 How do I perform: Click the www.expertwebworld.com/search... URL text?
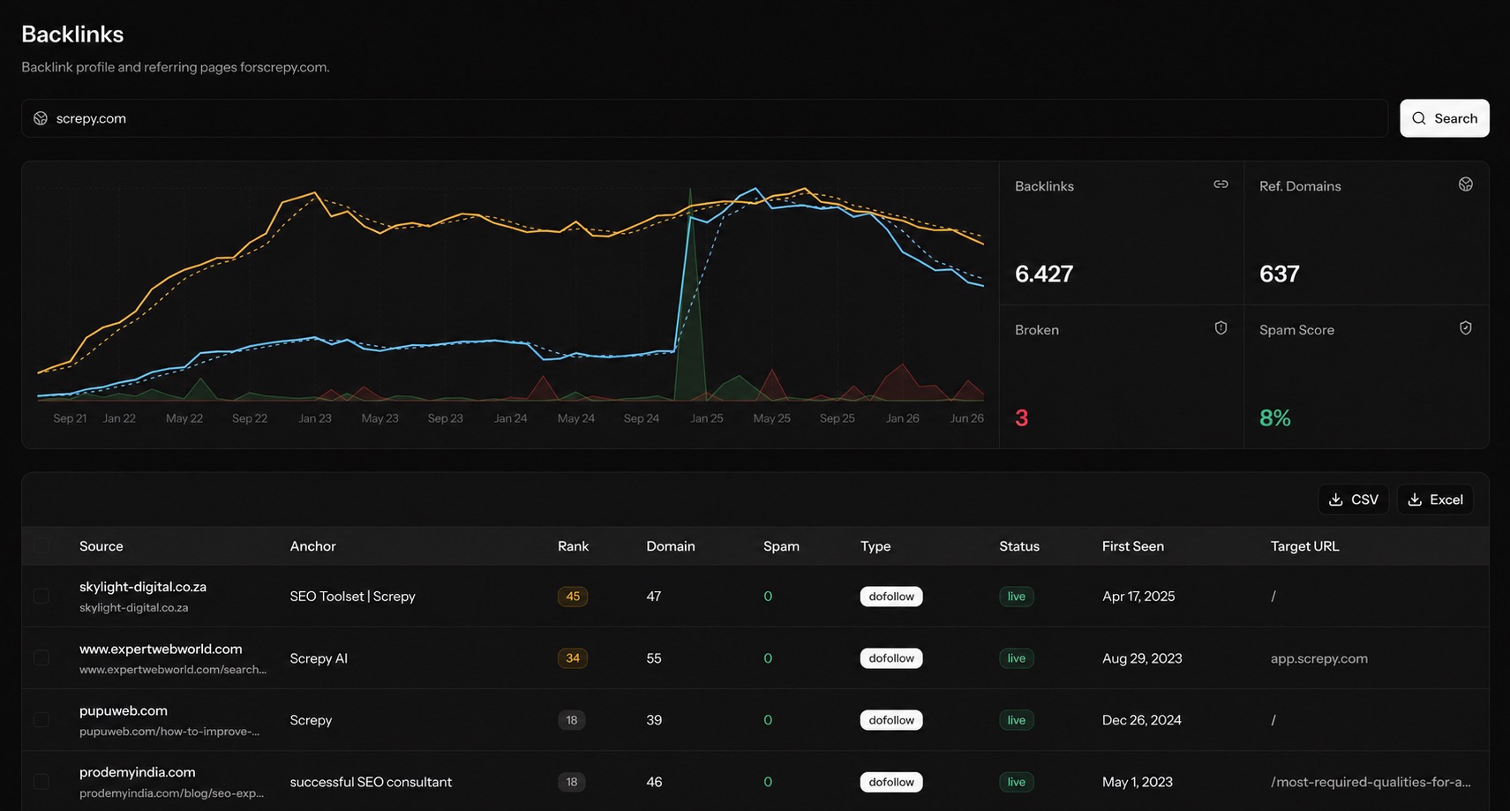pos(173,669)
